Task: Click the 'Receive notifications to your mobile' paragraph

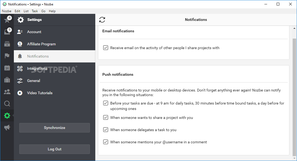Action: tap(191, 92)
